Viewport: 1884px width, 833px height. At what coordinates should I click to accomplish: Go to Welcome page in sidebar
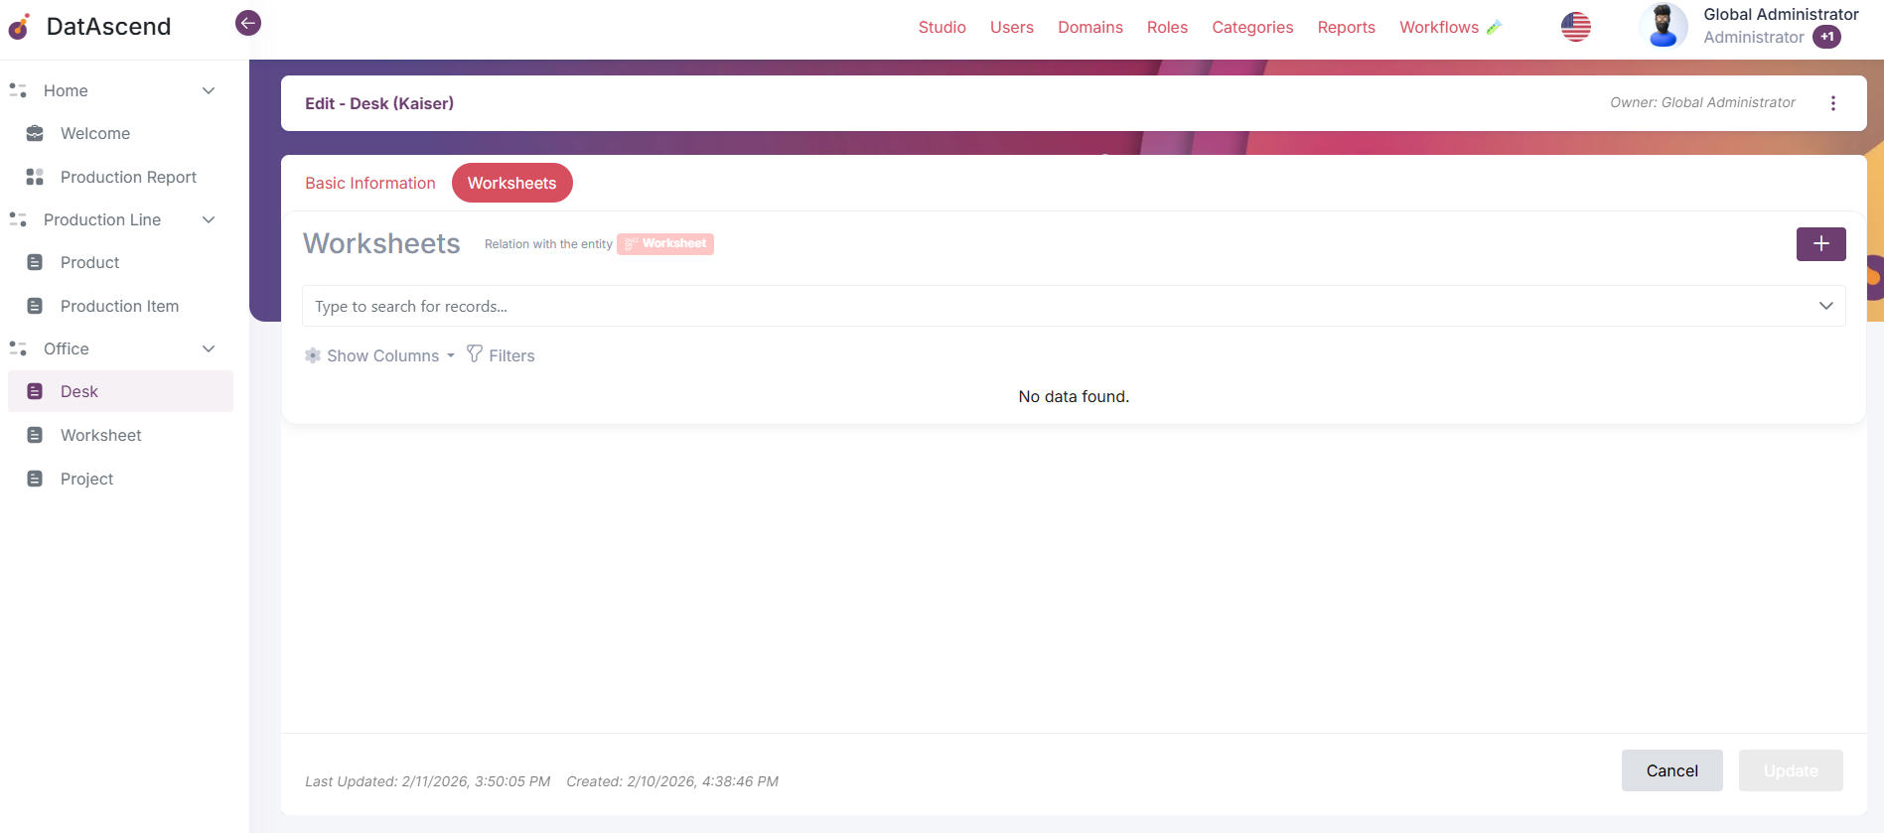(95, 133)
